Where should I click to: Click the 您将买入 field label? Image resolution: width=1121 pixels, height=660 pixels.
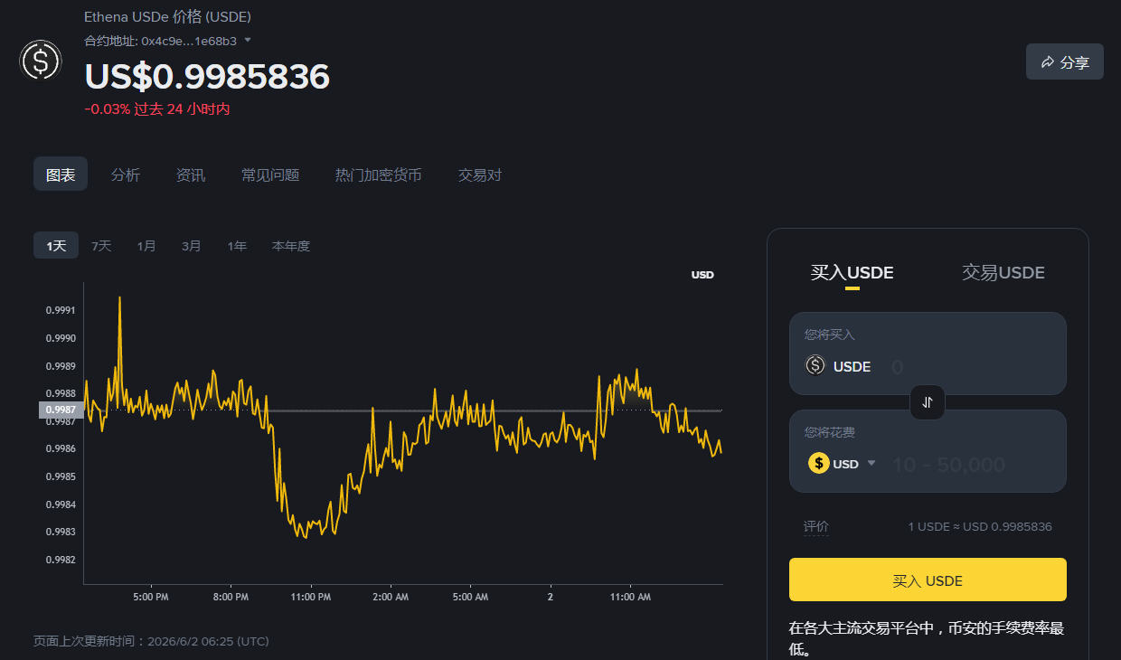click(830, 335)
